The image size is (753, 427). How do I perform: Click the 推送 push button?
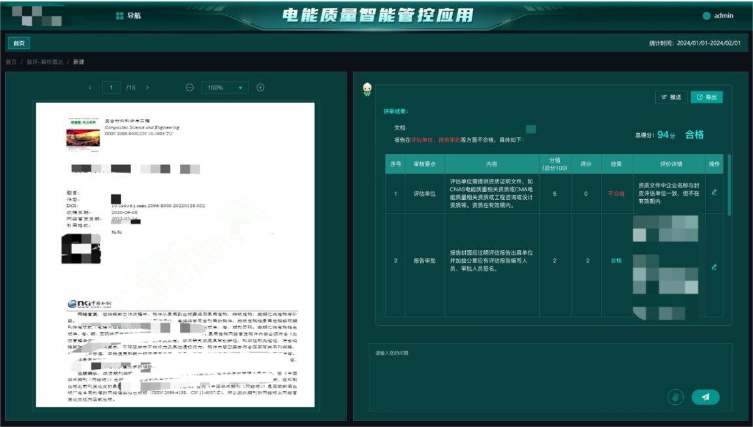[671, 97]
